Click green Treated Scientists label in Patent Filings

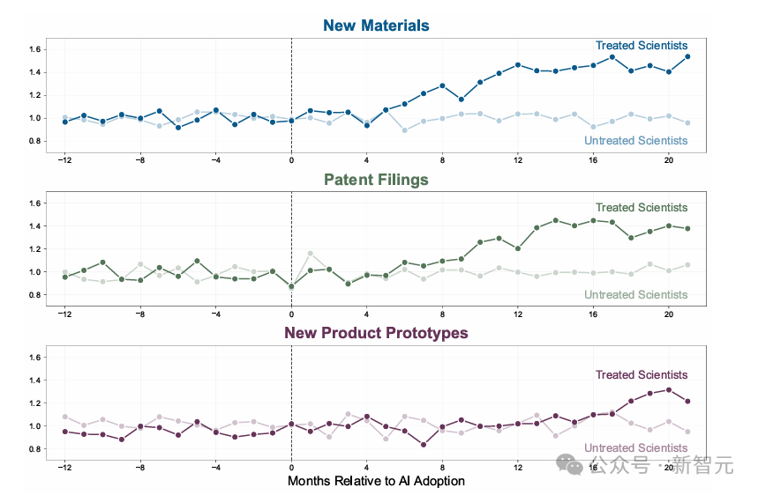coord(641,208)
